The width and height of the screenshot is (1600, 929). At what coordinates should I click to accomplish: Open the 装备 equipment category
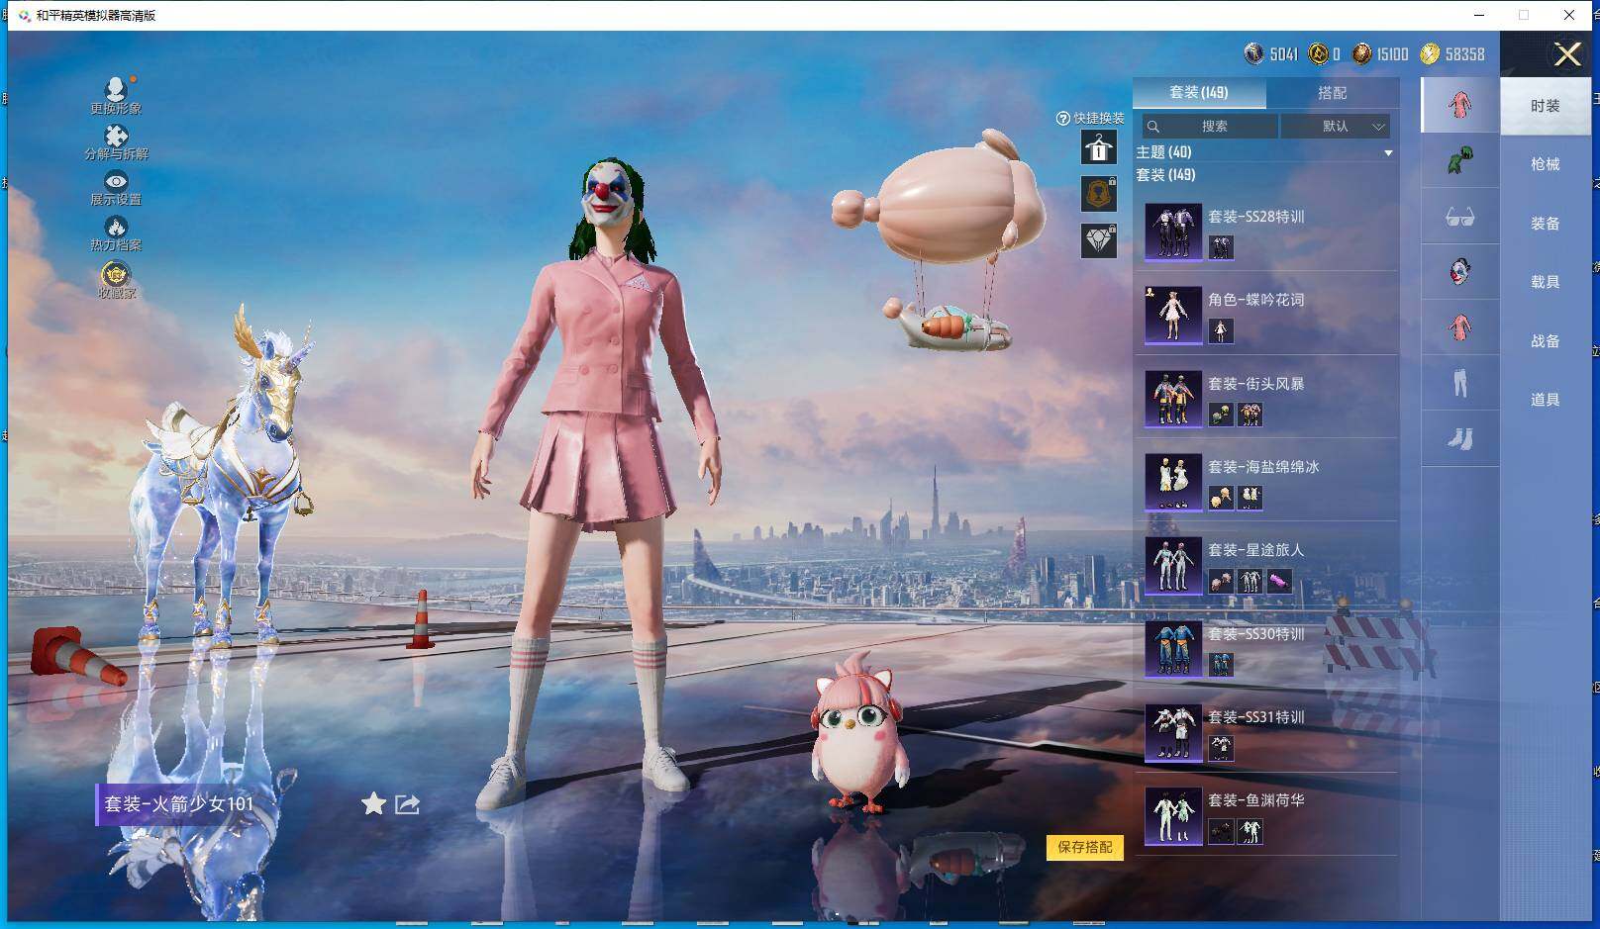tap(1545, 224)
